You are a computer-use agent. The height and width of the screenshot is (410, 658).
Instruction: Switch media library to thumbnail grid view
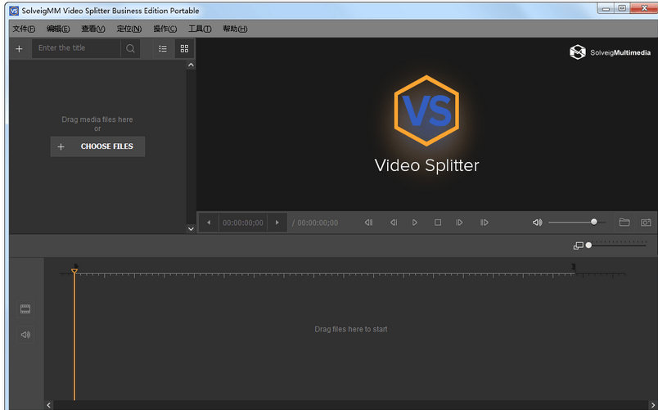point(184,48)
